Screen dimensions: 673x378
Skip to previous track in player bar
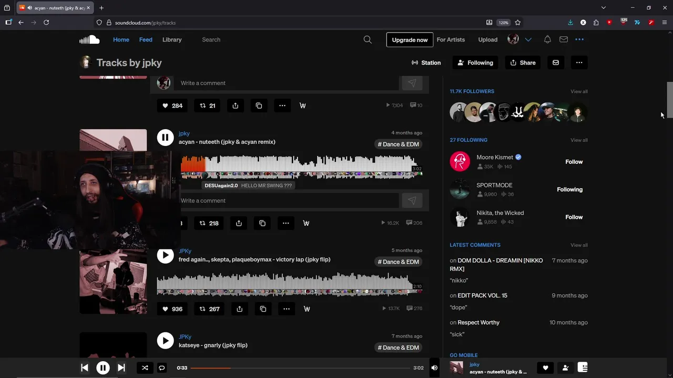click(x=85, y=367)
